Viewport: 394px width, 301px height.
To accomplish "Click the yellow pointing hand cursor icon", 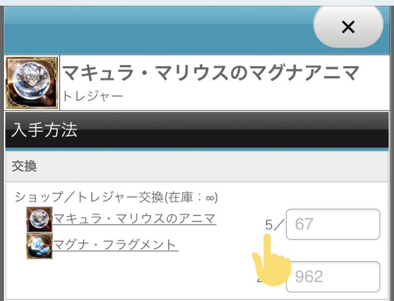I will pyautogui.click(x=271, y=260).
